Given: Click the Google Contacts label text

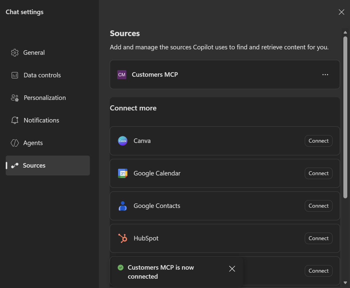Looking at the screenshot, I should coord(157,206).
